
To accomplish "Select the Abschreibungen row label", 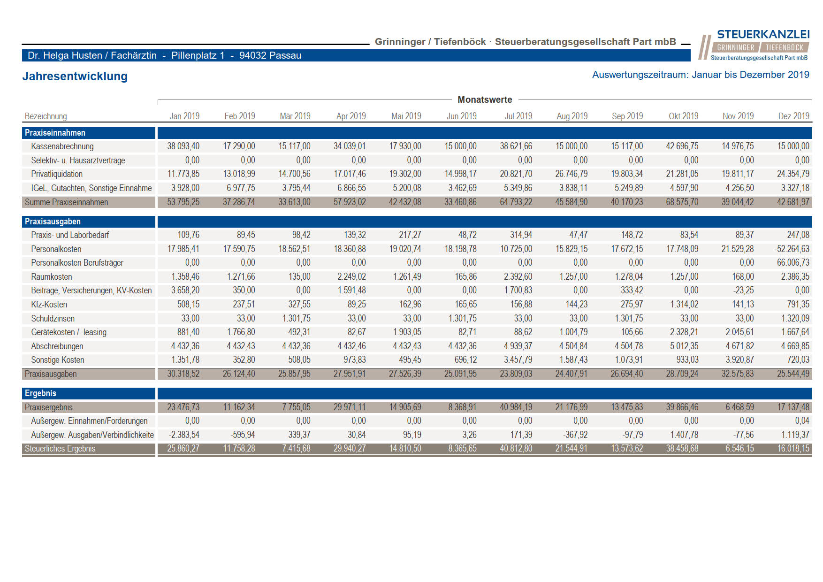I will coord(57,346).
